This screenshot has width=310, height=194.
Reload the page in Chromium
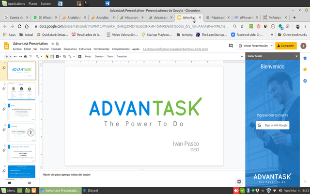(19, 26)
